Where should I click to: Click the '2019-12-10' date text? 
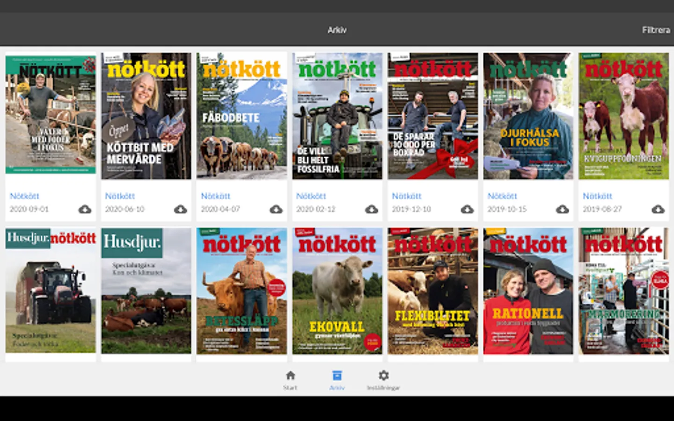(411, 209)
